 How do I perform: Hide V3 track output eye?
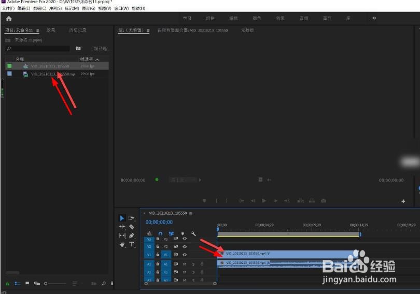coord(185,239)
